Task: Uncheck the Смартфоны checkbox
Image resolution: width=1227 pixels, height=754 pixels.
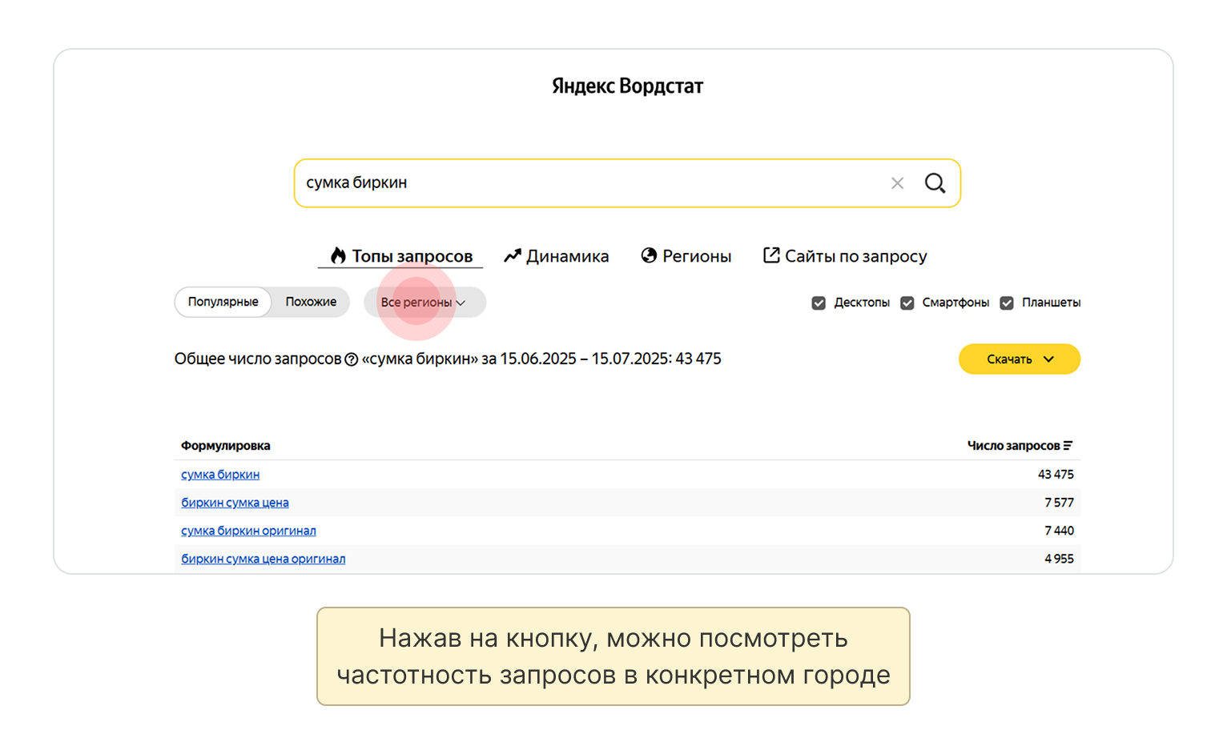Action: (x=907, y=303)
